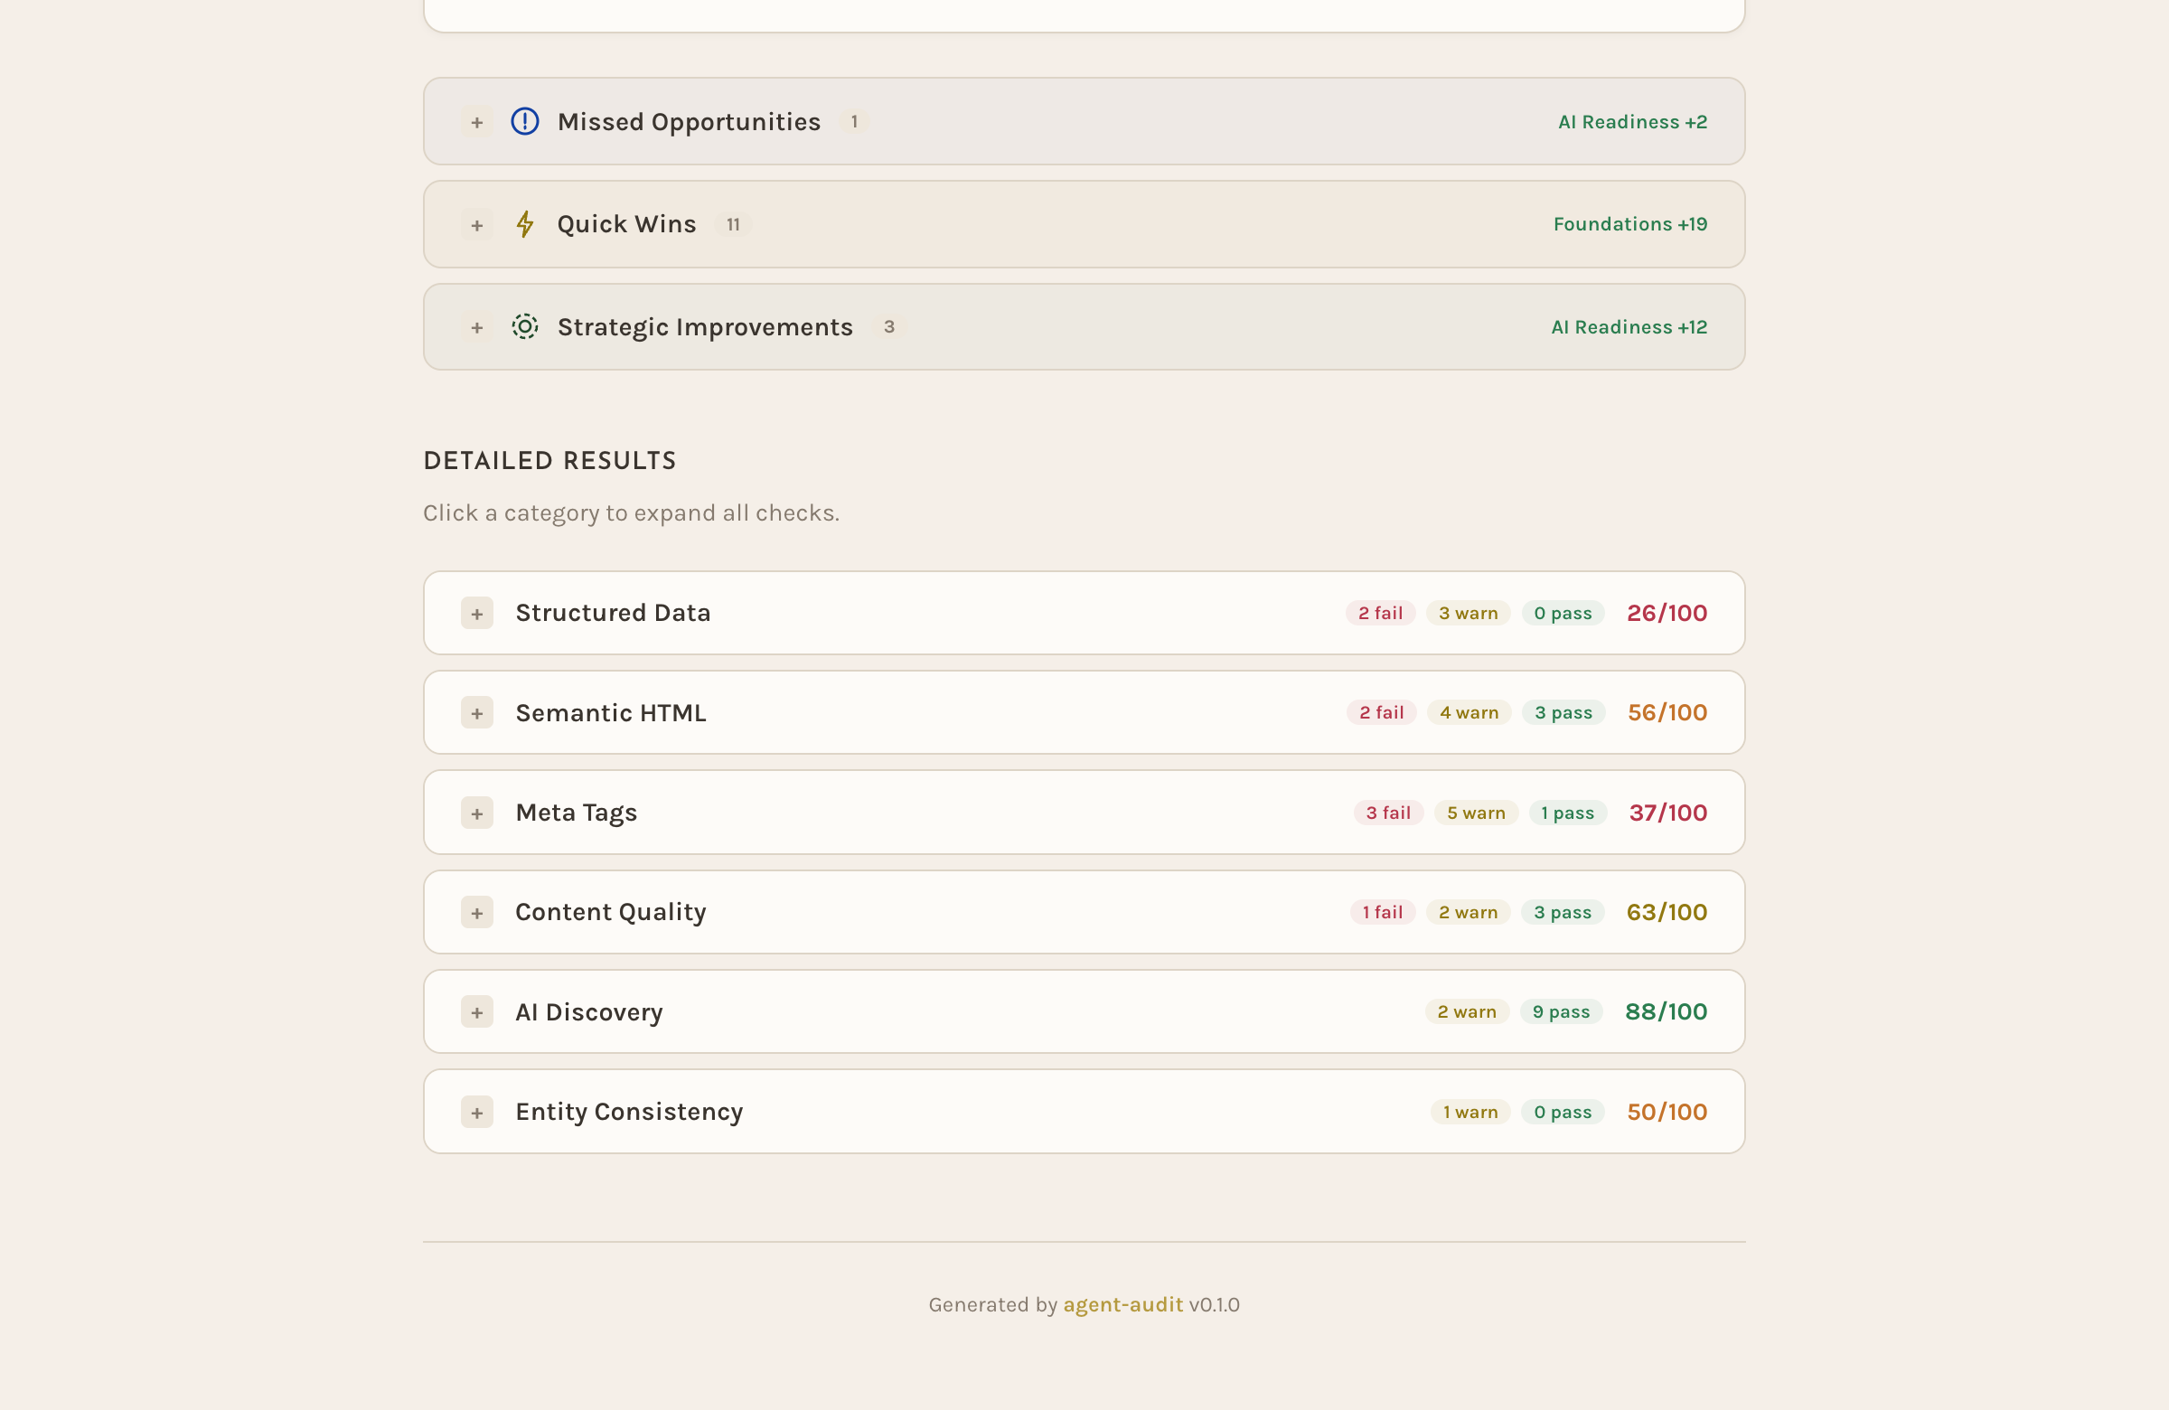The image size is (2169, 1410).
Task: Expand the Entity Consistency category
Action: coord(476,1111)
